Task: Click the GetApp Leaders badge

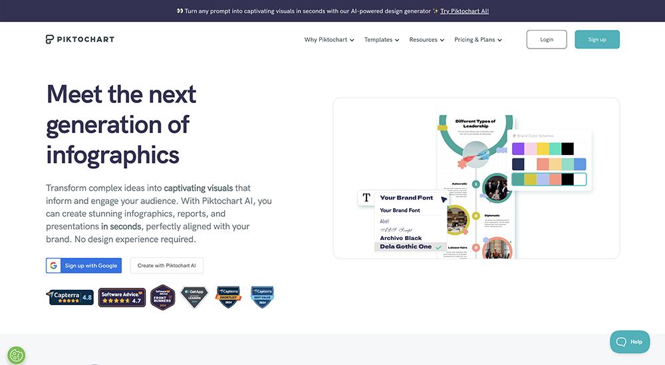Action: tap(194, 297)
